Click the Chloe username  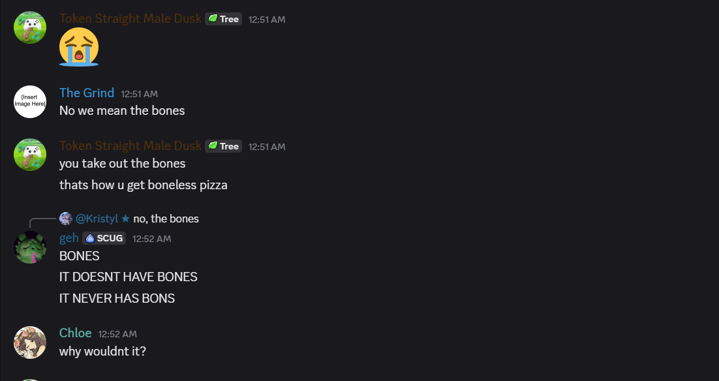[x=75, y=333]
